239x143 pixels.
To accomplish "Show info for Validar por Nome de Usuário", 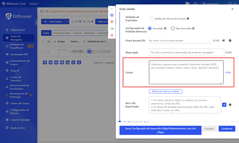I will coord(188,18).
